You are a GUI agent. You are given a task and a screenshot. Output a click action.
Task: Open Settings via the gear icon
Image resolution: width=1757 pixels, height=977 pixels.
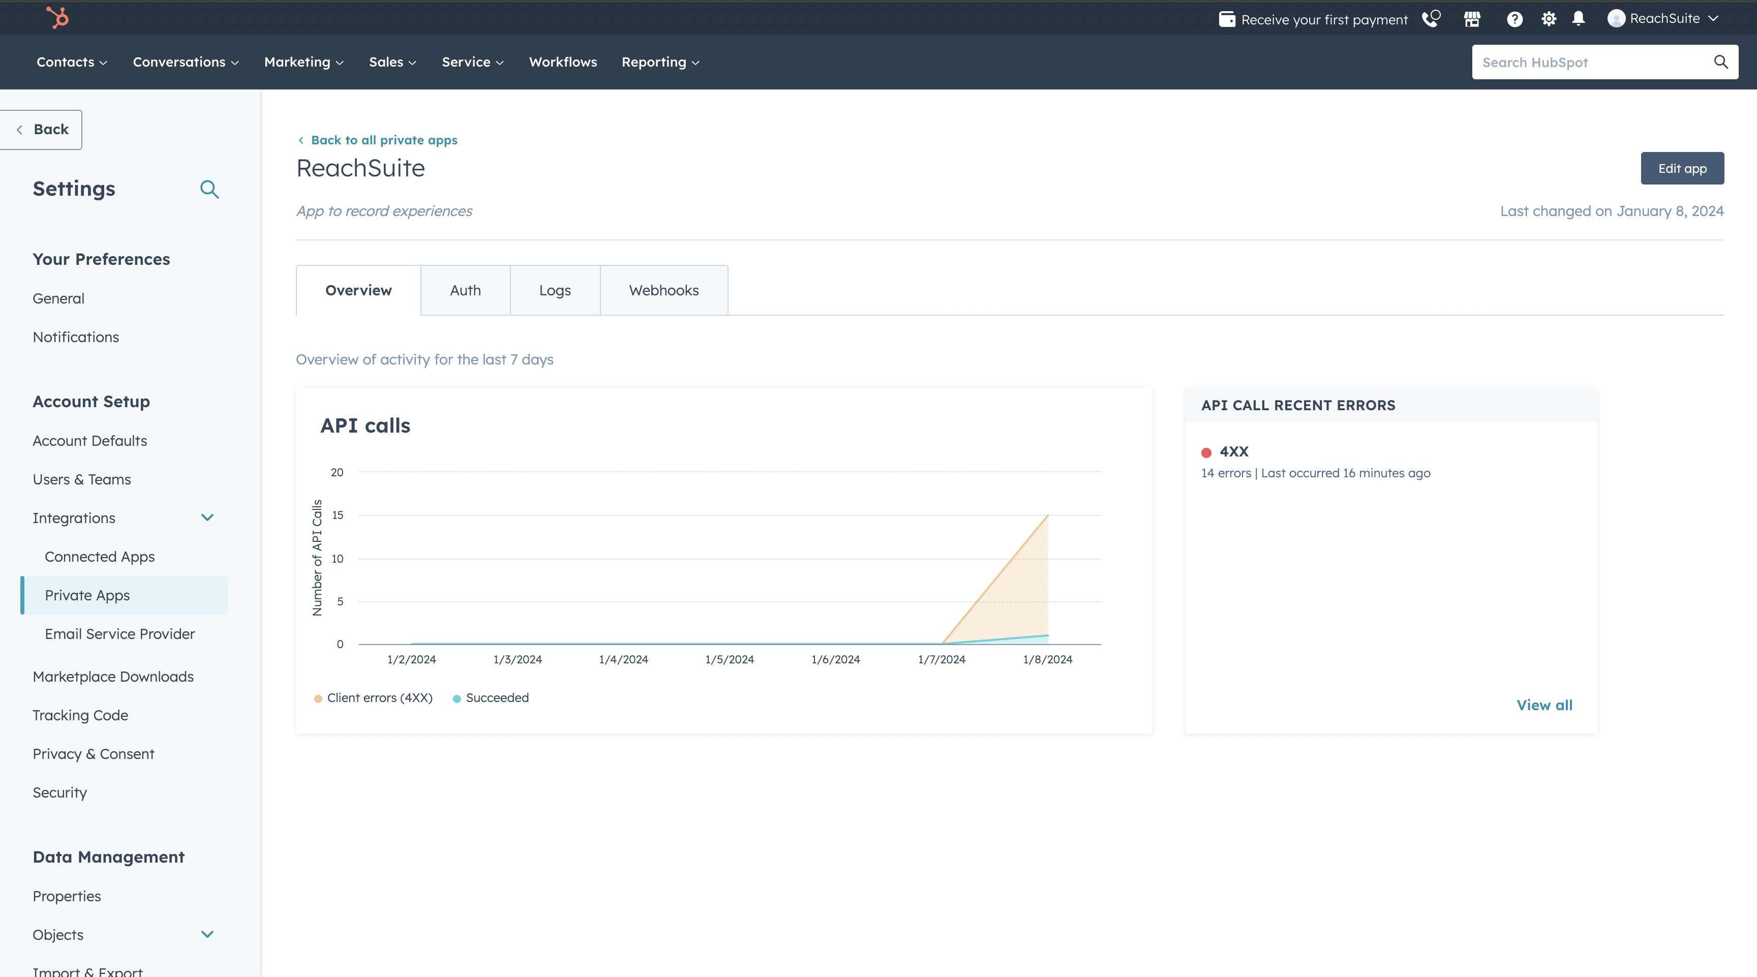[x=1548, y=18]
